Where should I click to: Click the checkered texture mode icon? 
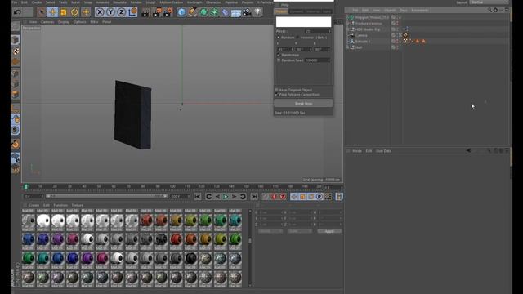pyautogui.click(x=16, y=51)
